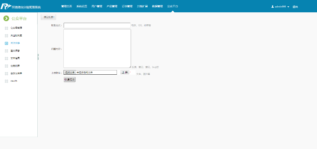This screenshot has width=317, height=149.
Task: Log out via the 退出 link
Action: point(295,7)
